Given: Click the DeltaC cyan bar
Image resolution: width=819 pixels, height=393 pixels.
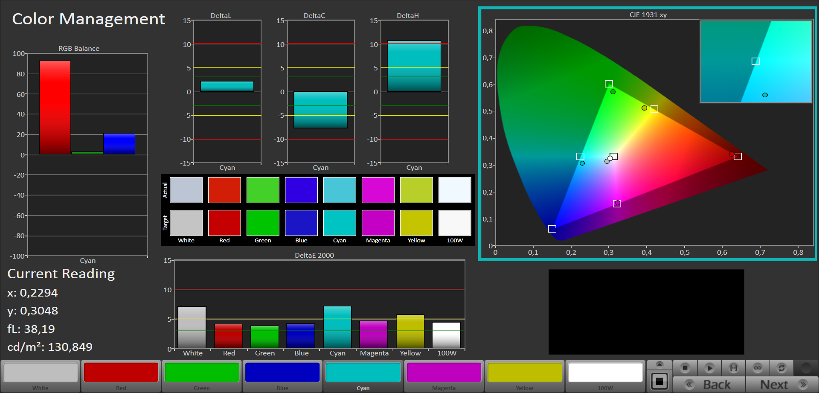Looking at the screenshot, I should [x=320, y=110].
